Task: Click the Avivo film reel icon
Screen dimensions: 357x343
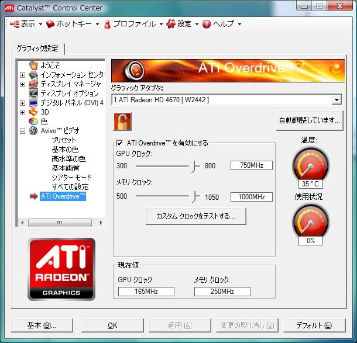Action: point(33,131)
